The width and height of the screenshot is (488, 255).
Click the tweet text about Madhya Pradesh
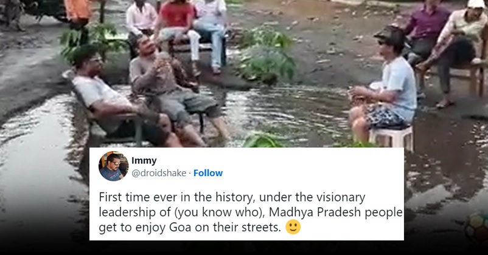point(251,212)
